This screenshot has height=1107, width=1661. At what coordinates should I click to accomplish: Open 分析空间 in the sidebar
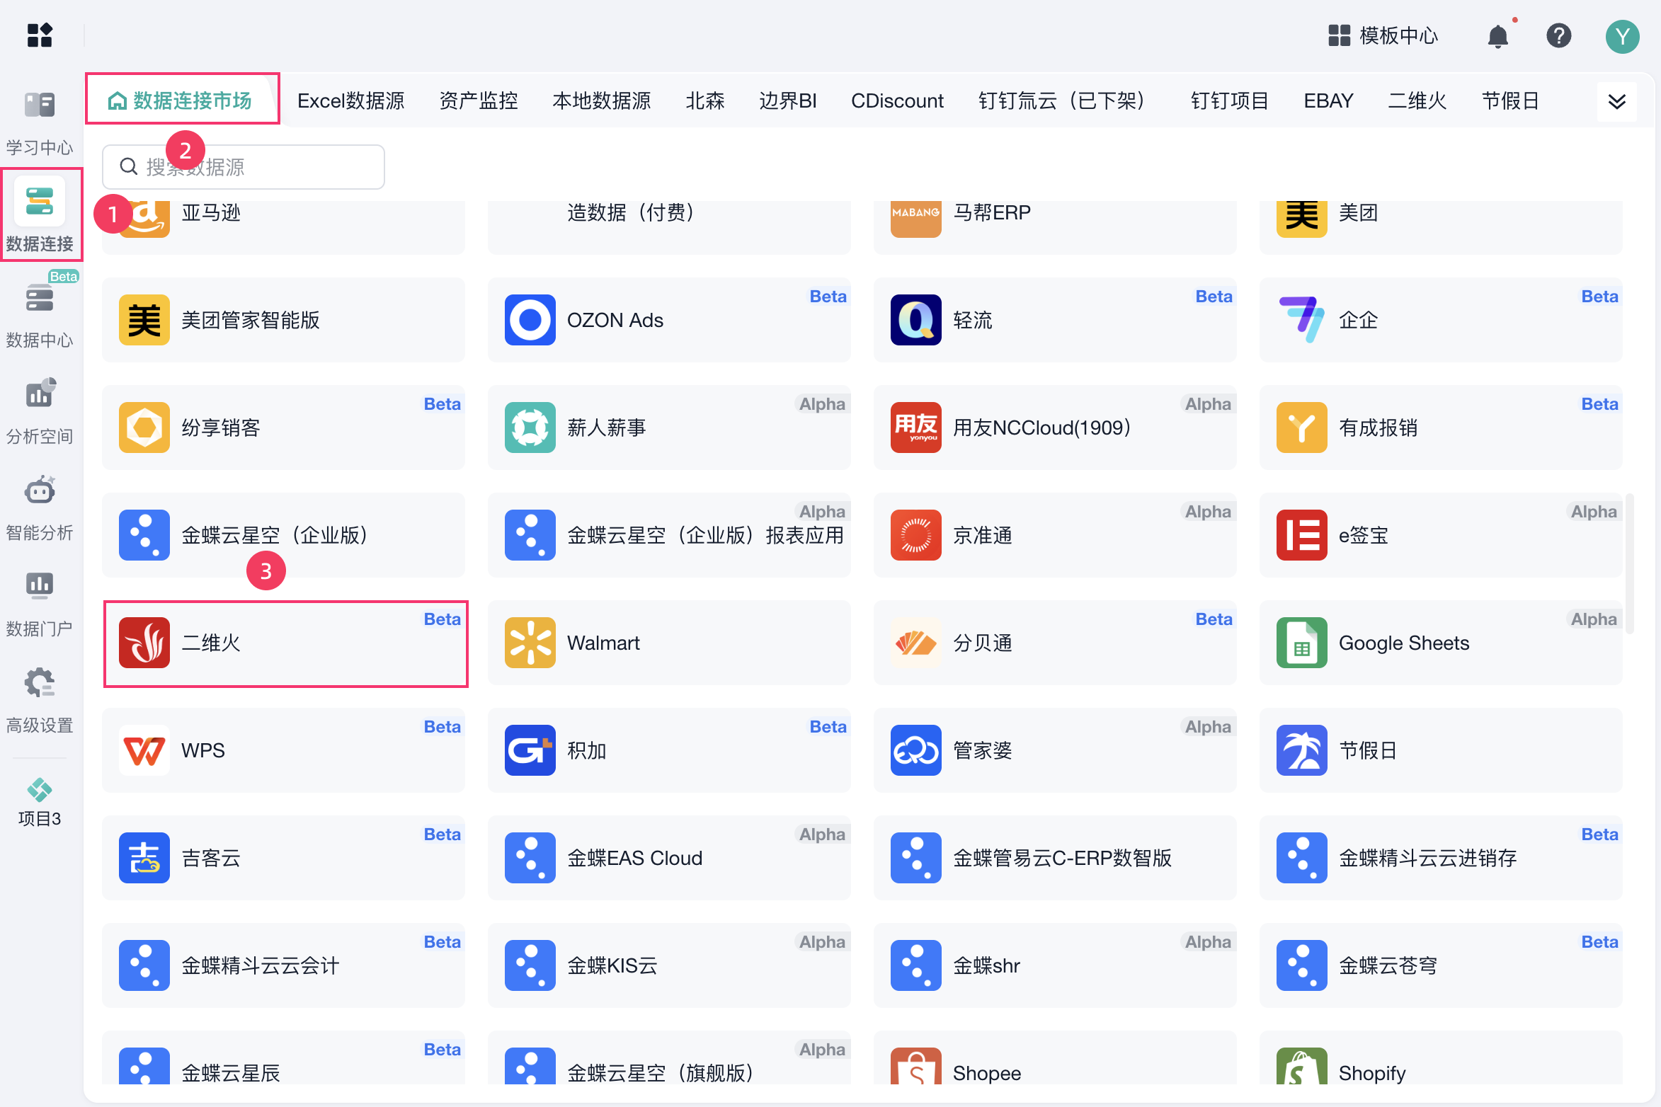click(40, 411)
